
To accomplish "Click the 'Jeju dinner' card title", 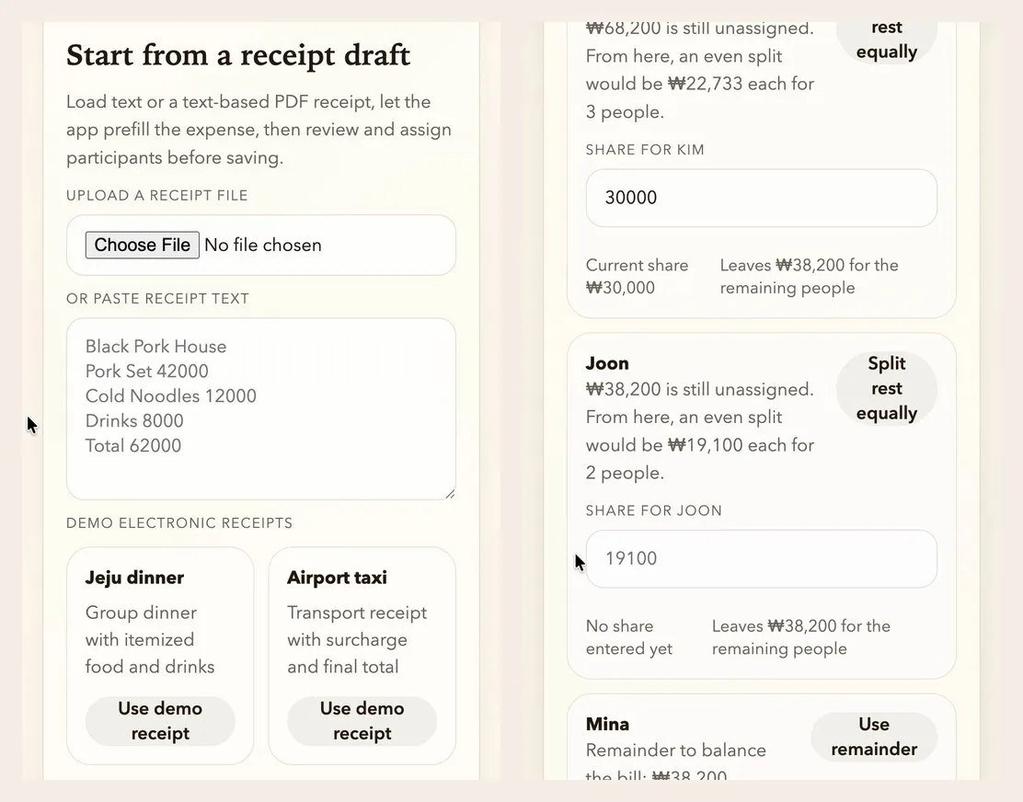I will tap(134, 578).
